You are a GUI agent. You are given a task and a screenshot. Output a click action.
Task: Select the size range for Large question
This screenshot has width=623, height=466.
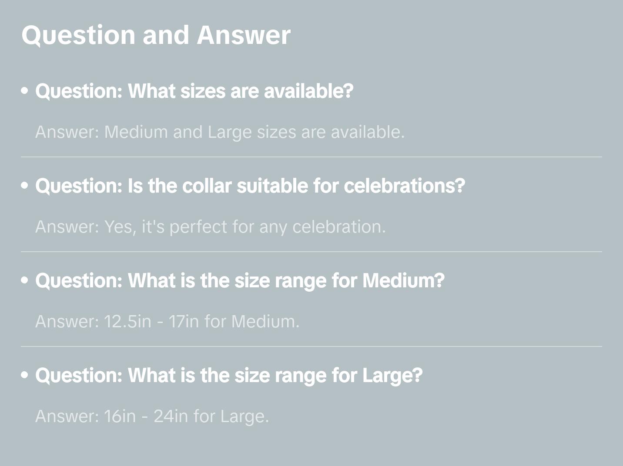(x=229, y=376)
